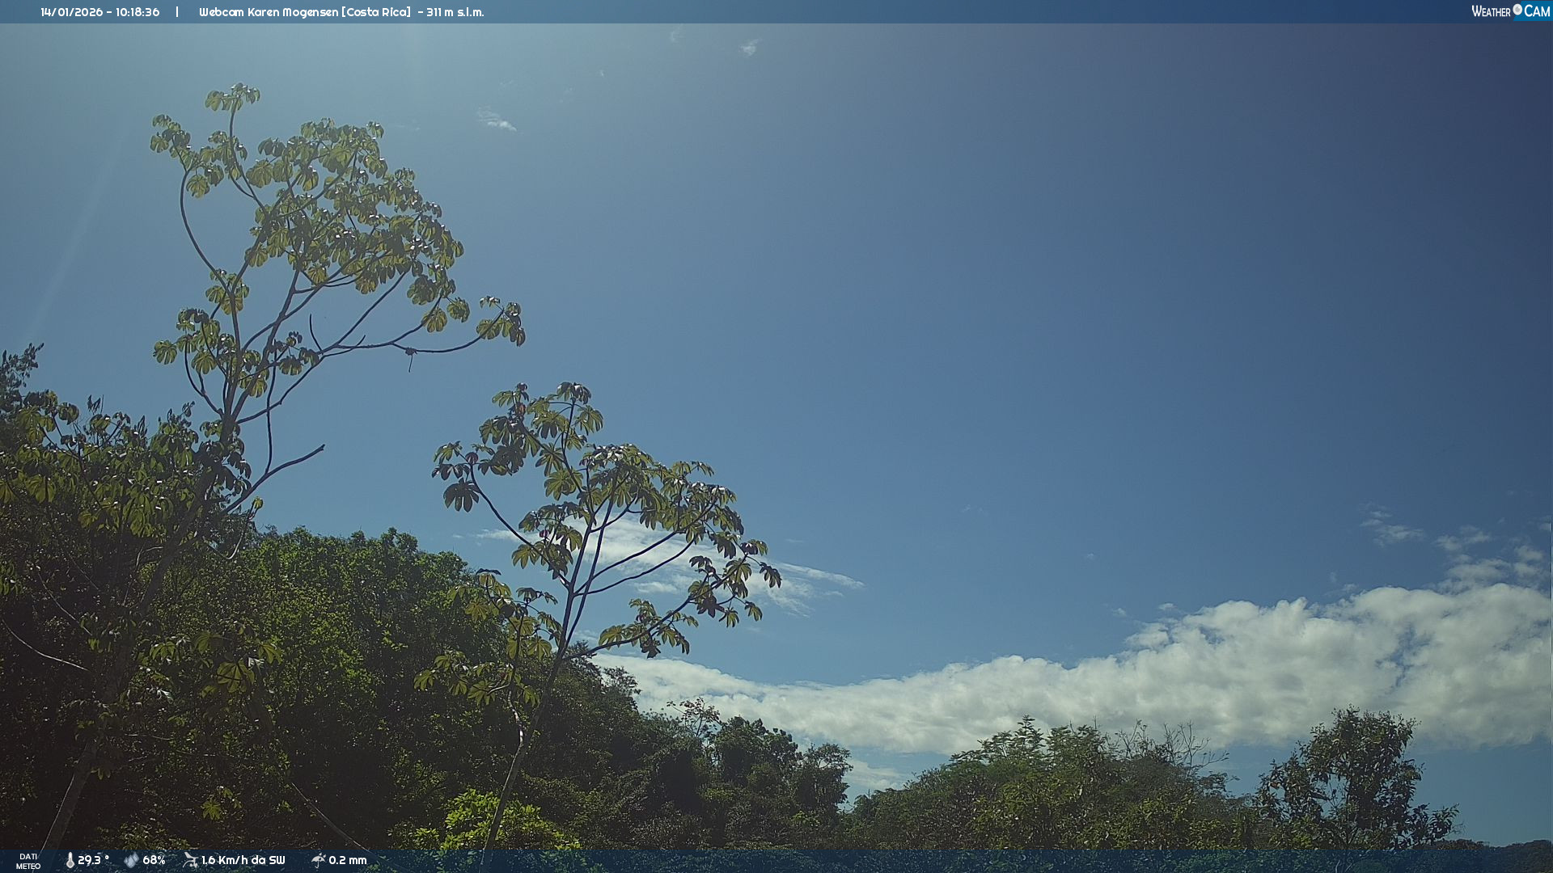1553x873 pixels.
Task: Click the 311 m s.l.m. altitude text
Action: coord(455,12)
